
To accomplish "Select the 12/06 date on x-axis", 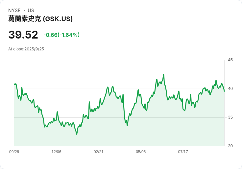I will 56,152.
